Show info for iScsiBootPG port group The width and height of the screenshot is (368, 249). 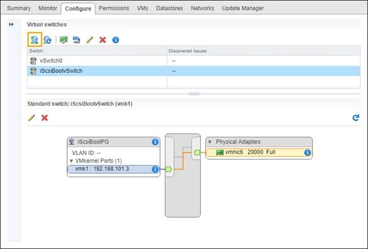(155, 142)
